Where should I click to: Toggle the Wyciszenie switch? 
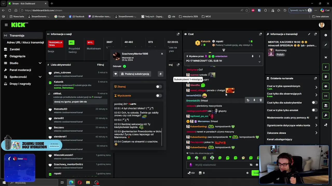tap(159, 96)
